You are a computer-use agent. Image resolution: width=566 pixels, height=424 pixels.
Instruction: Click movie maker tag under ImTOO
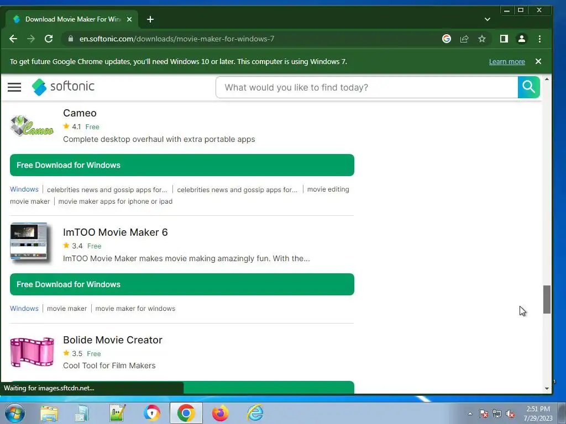[x=67, y=309]
